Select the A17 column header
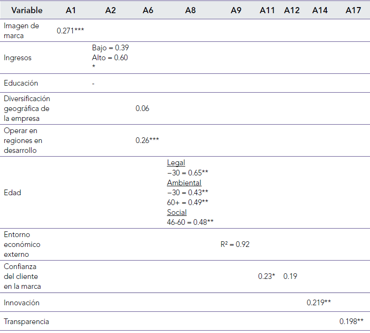 coord(353,10)
